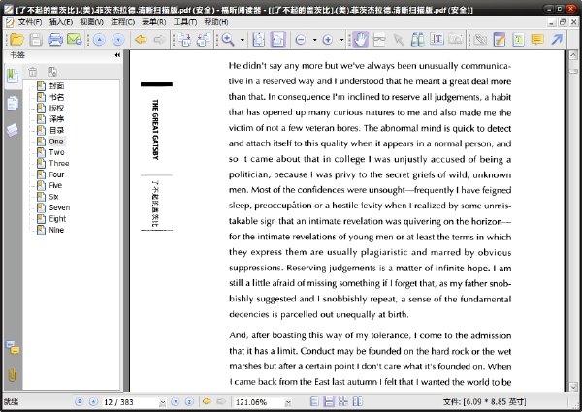Viewport: 582px width, 412px height.
Task: Open the 帮助(H) menu
Action: (x=216, y=22)
